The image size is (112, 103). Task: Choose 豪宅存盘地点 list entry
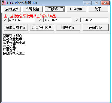point(12,39)
